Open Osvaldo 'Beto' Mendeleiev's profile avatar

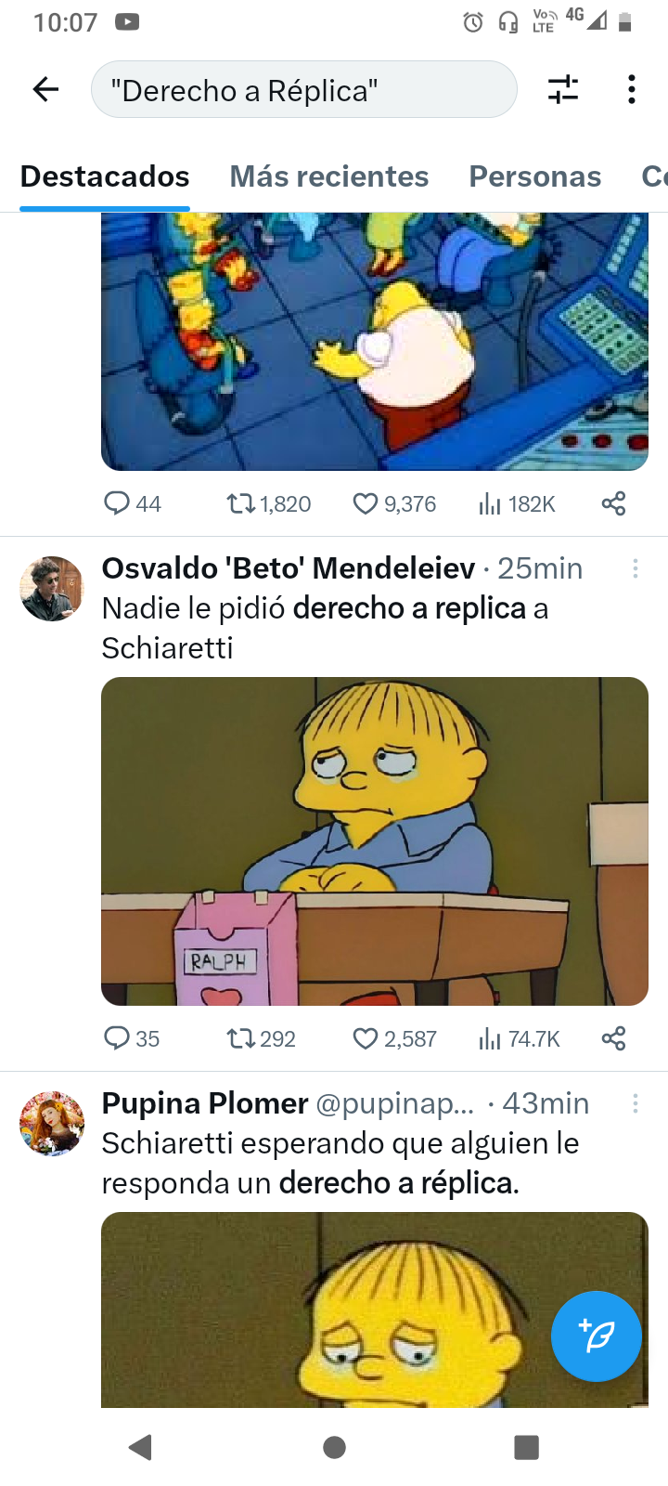click(52, 589)
